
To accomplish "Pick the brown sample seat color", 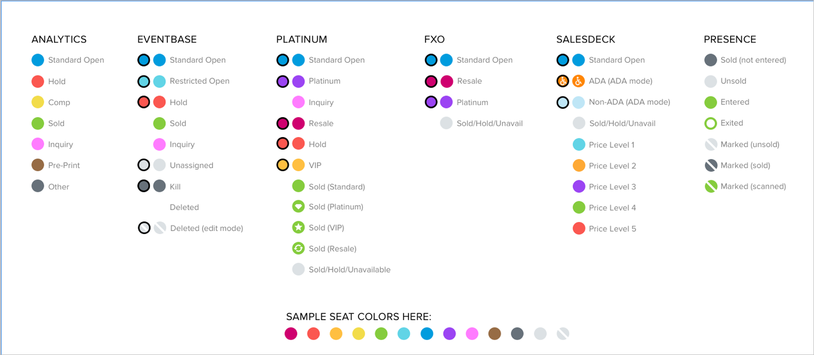I will point(495,334).
